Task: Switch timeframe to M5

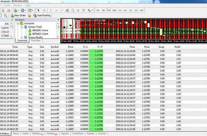Action: [103, 10]
